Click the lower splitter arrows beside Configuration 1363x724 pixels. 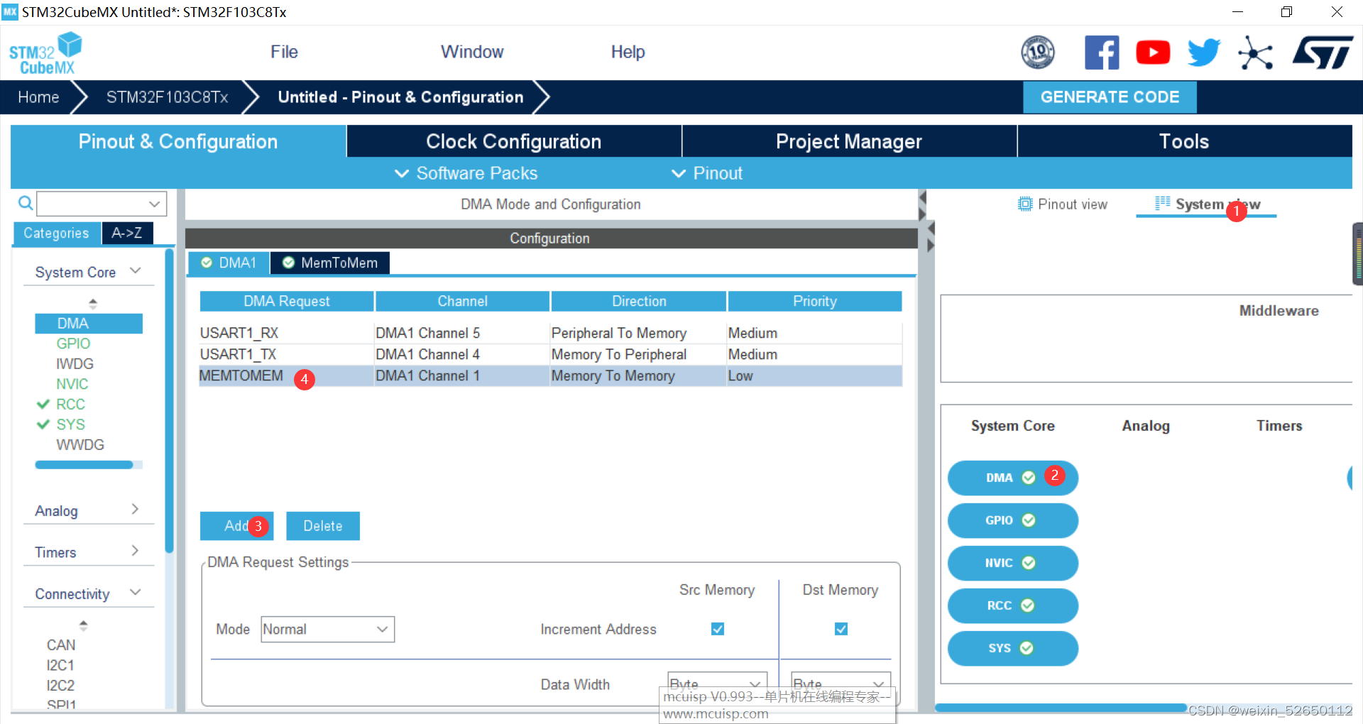[x=931, y=237]
